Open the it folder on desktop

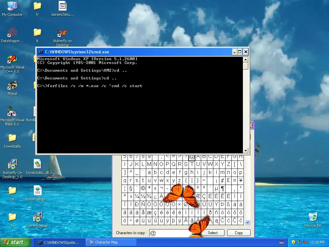point(37,35)
